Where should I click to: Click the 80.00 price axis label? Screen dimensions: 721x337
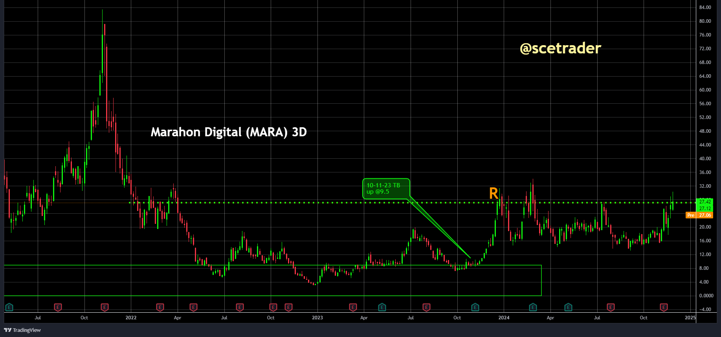[x=705, y=21]
